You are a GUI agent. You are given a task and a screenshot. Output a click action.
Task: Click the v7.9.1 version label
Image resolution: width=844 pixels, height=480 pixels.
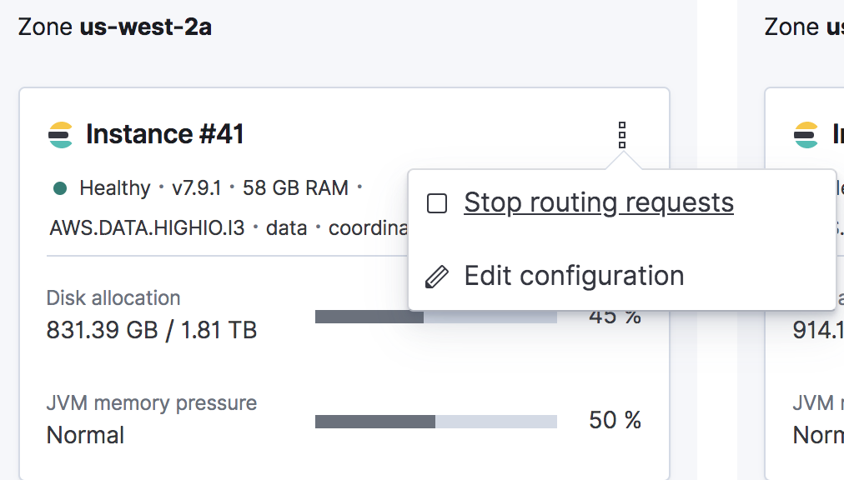point(196,188)
